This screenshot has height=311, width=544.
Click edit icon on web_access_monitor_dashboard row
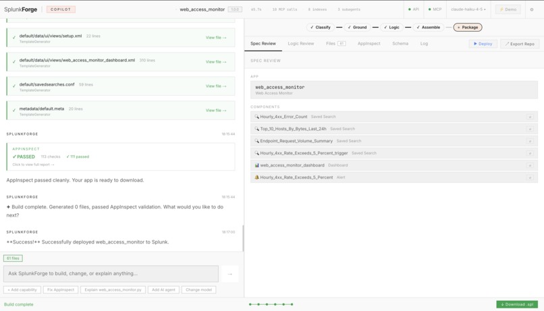(530, 165)
